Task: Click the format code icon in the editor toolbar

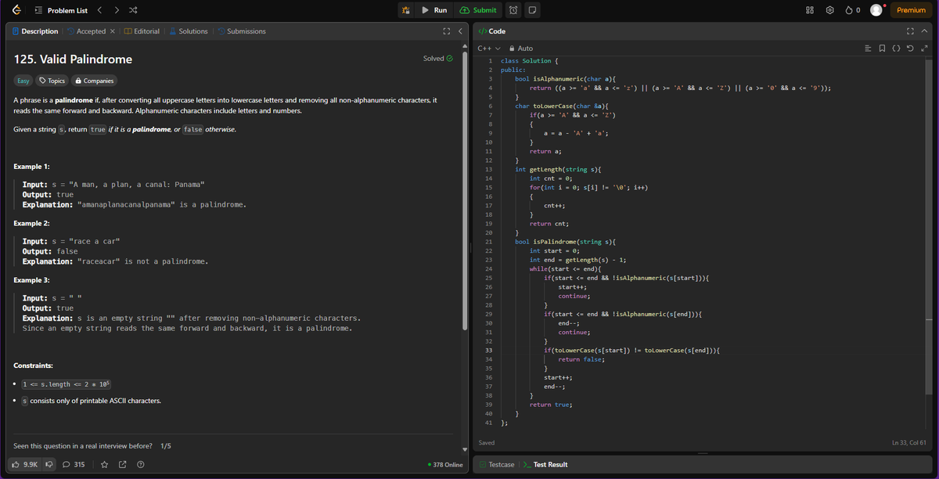Action: [x=867, y=48]
